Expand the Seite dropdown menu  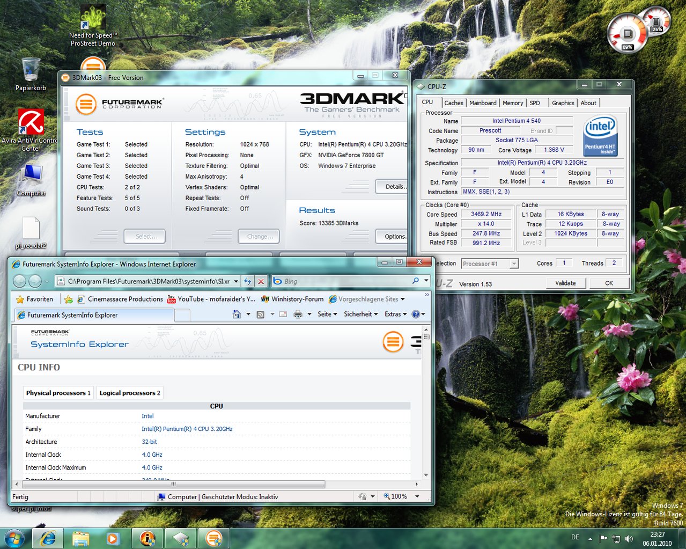[x=327, y=314]
